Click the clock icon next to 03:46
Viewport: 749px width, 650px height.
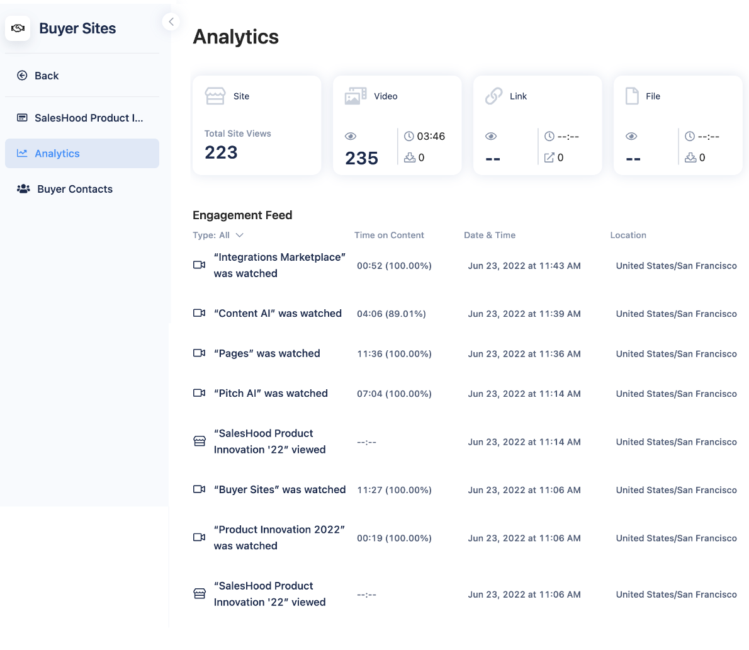tap(409, 136)
